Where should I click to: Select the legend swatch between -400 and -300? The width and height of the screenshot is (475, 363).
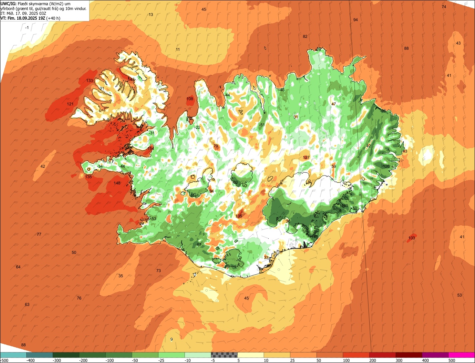(x=40, y=355)
